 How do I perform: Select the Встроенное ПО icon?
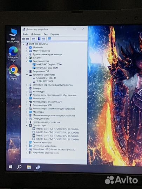coord(31,71)
